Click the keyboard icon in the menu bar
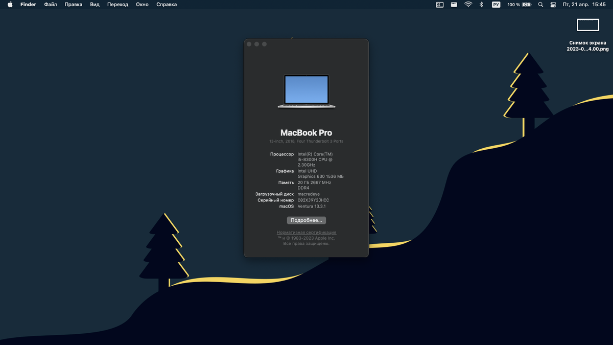This screenshot has width=613, height=345. [x=454, y=4]
